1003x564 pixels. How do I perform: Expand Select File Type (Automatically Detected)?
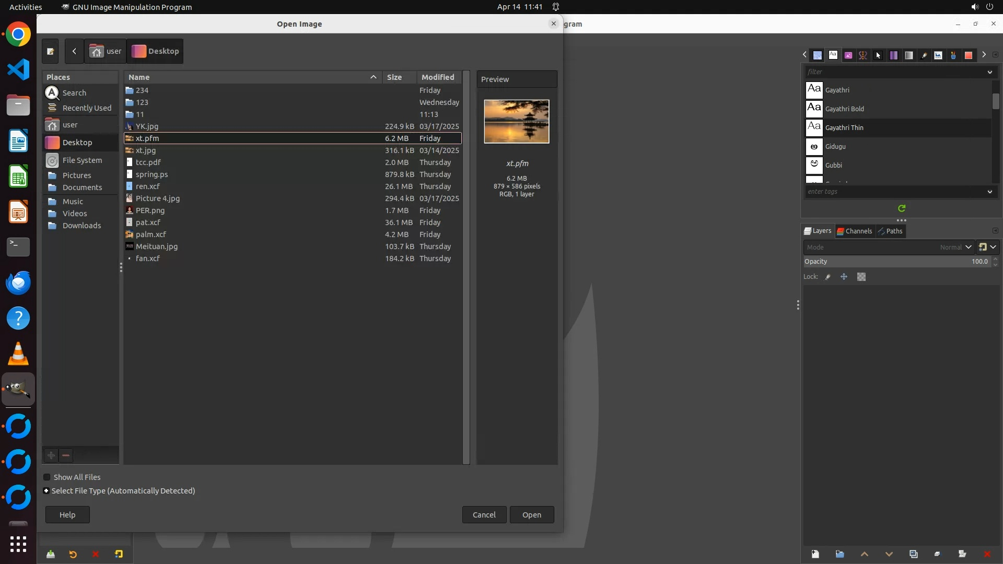[x=46, y=491]
